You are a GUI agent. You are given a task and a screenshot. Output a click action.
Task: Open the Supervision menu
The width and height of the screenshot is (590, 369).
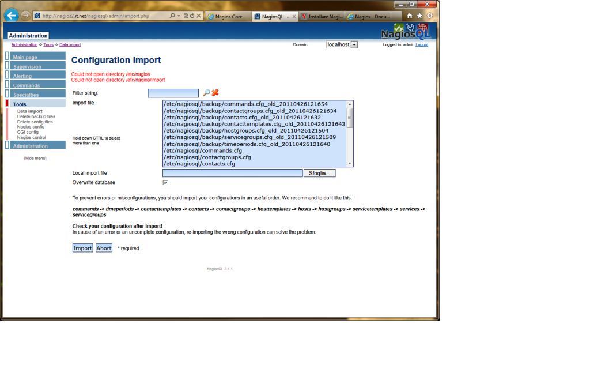tap(37, 66)
